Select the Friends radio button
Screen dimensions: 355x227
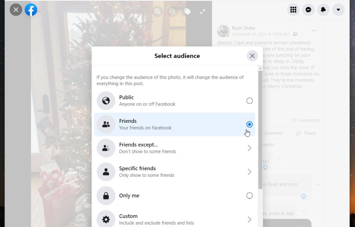250,124
